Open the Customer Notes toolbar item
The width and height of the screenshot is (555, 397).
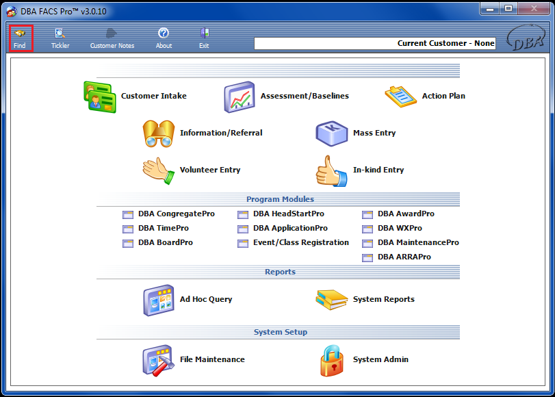pos(112,38)
